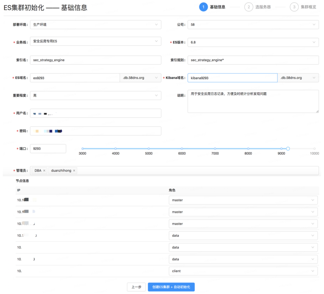Click the 角色 column header
Viewport: 324px width, 294px height.
(172, 190)
